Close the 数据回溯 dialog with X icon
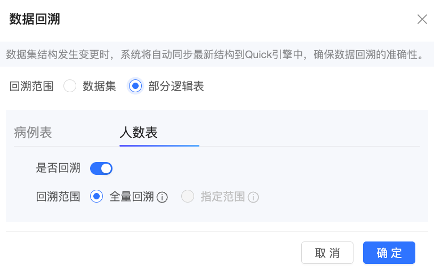Screen dimensions: 434x274 pyautogui.click(x=422, y=19)
